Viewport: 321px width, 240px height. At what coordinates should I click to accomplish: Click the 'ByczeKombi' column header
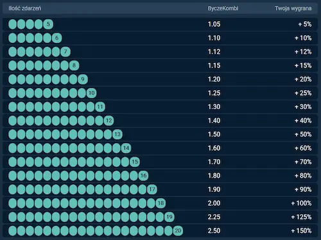[x=223, y=8]
